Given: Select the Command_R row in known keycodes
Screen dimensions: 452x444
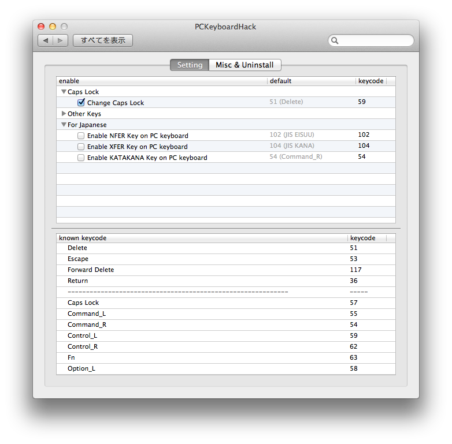Looking at the screenshot, I should click(x=226, y=324).
